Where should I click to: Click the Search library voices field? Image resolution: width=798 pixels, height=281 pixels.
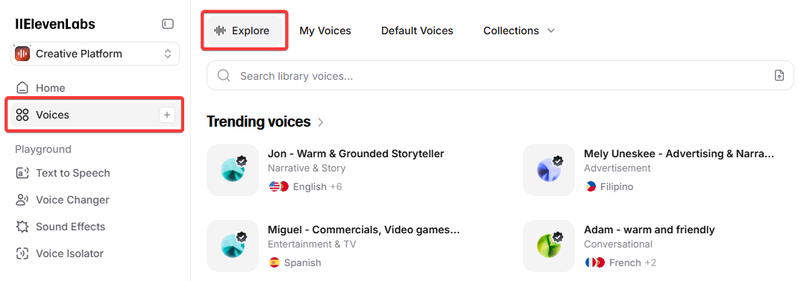[x=500, y=76]
